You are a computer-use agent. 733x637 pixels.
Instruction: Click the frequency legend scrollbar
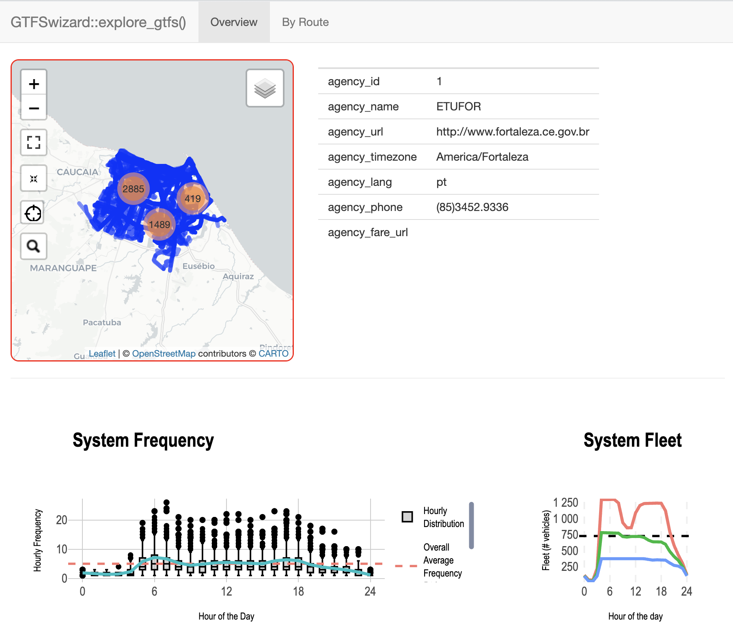(x=471, y=525)
